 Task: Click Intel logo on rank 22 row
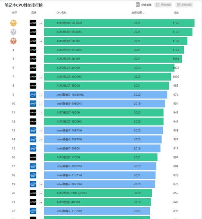coord(33,211)
